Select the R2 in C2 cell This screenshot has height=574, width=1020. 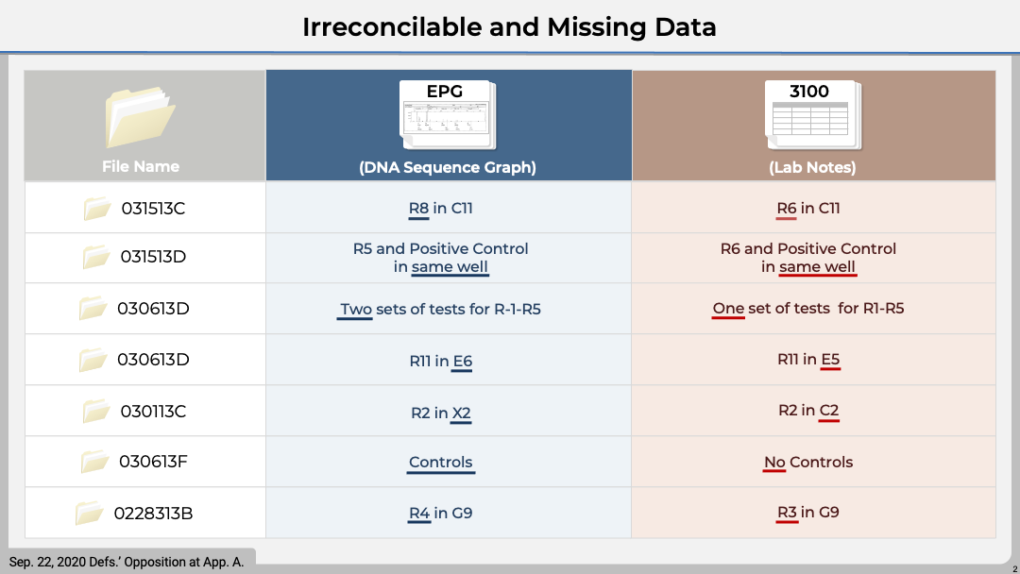(807, 410)
